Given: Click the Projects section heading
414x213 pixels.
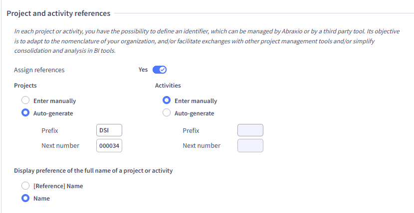Looking at the screenshot, I should pyautogui.click(x=25, y=85).
